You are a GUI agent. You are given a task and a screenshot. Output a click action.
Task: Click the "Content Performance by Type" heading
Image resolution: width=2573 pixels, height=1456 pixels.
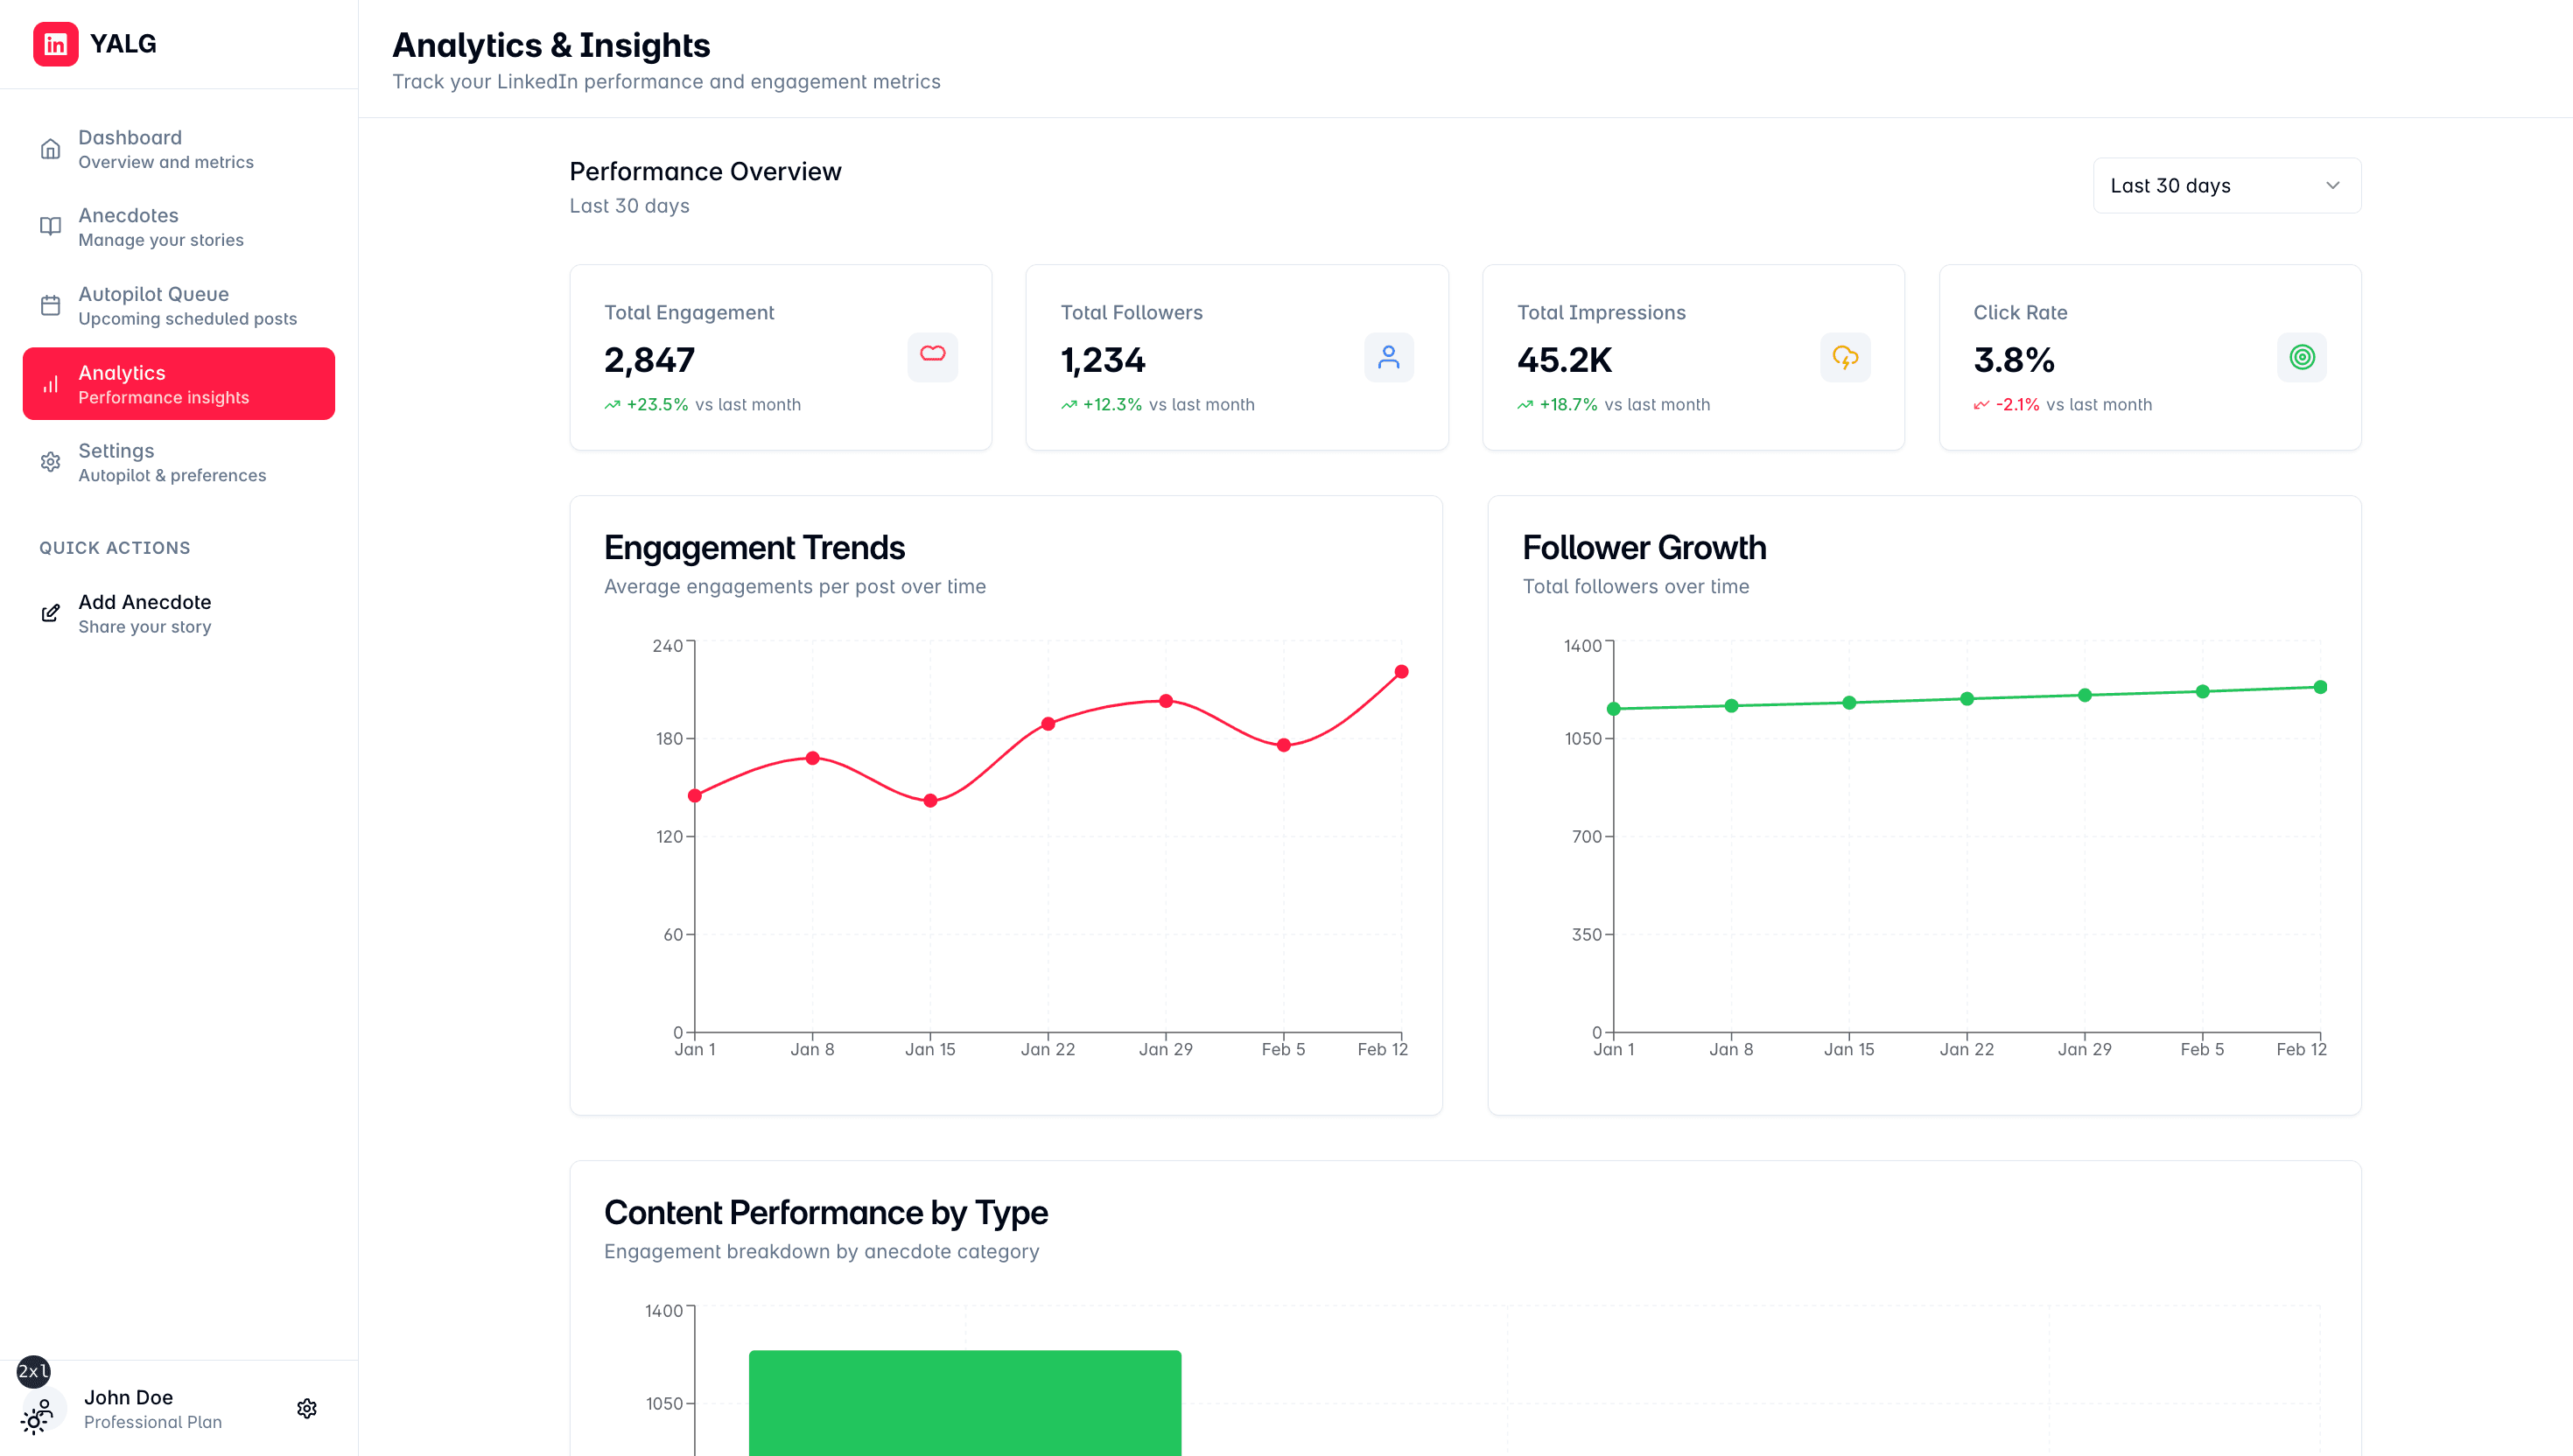pos(826,1213)
